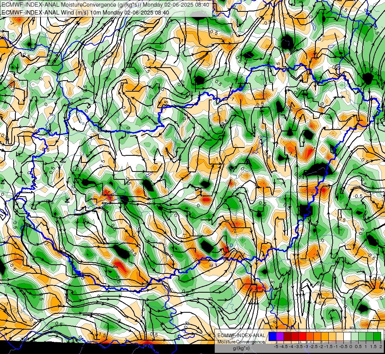This screenshot has height=354, width=385.
Task: Click the 2 legend tick label
Action: point(381,347)
